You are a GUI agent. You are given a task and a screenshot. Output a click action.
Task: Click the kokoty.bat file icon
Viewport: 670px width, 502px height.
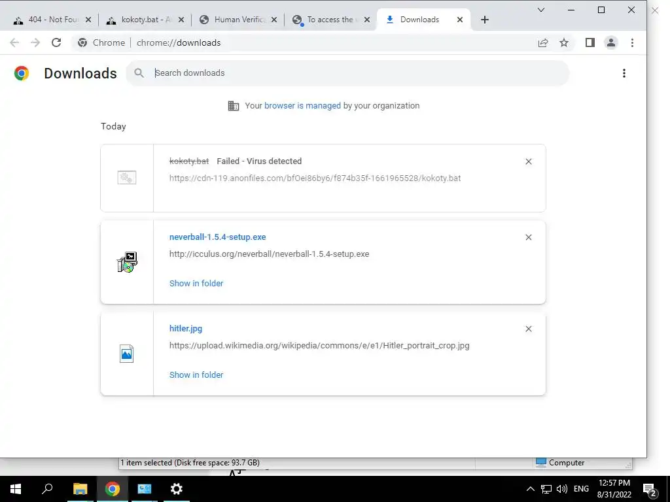click(127, 178)
